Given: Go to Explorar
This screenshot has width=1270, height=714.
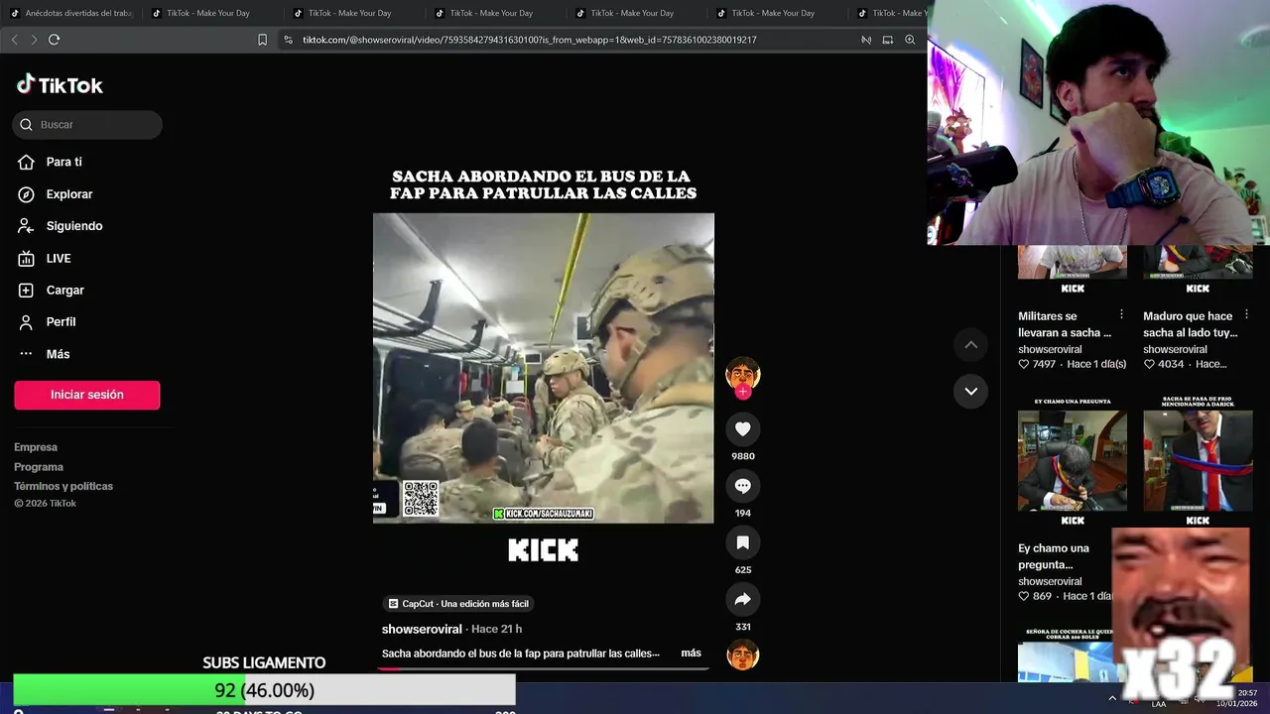Looking at the screenshot, I should [x=68, y=194].
